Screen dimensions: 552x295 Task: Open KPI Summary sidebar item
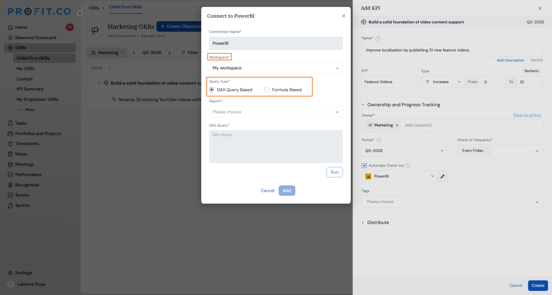30,89
